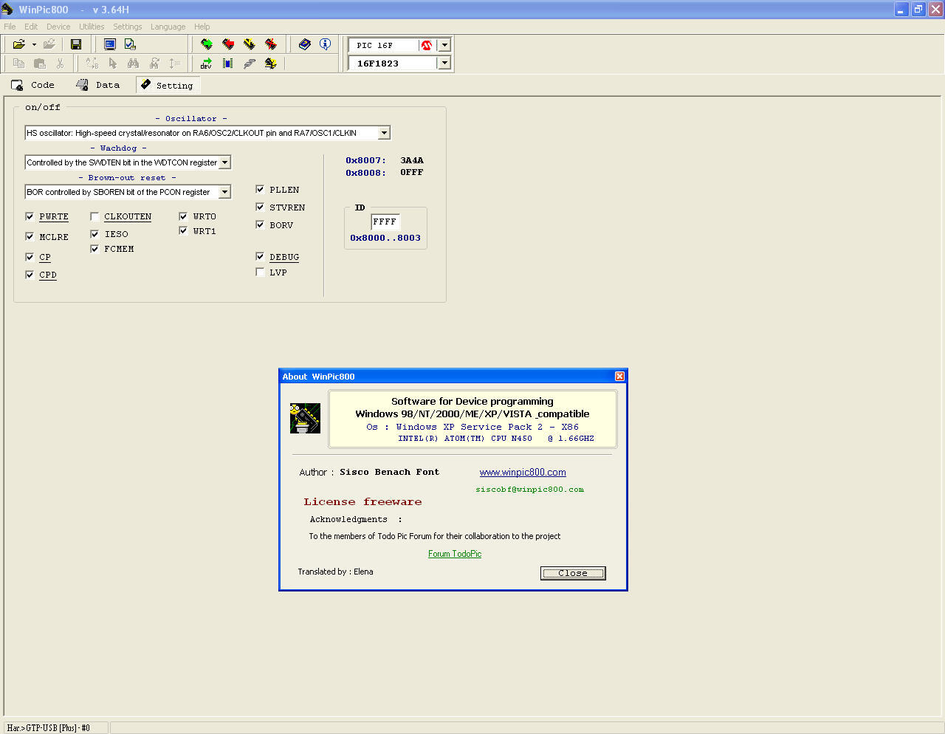Enable the CLKOUTEN checkbox

[94, 216]
